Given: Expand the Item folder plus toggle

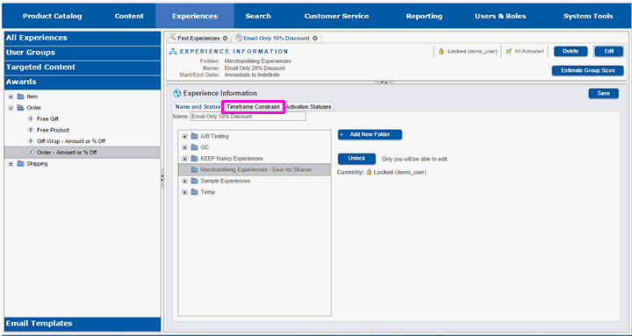Looking at the screenshot, I should click(x=11, y=97).
